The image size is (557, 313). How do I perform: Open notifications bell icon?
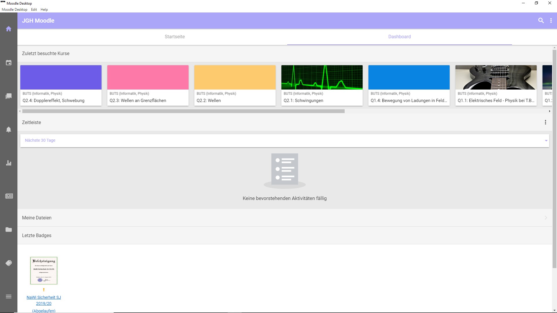(x=9, y=130)
